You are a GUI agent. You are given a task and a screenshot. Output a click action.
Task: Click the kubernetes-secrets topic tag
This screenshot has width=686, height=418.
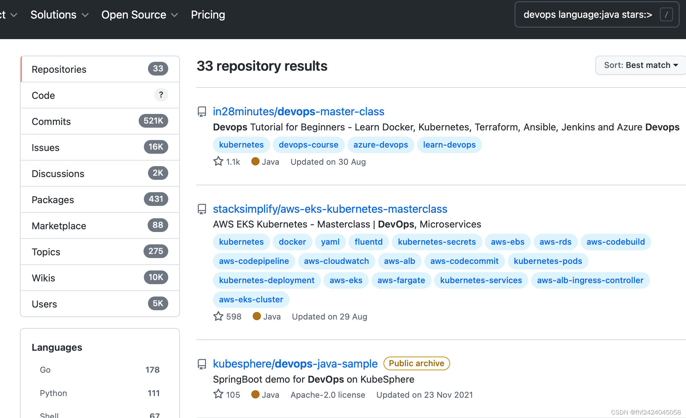437,242
